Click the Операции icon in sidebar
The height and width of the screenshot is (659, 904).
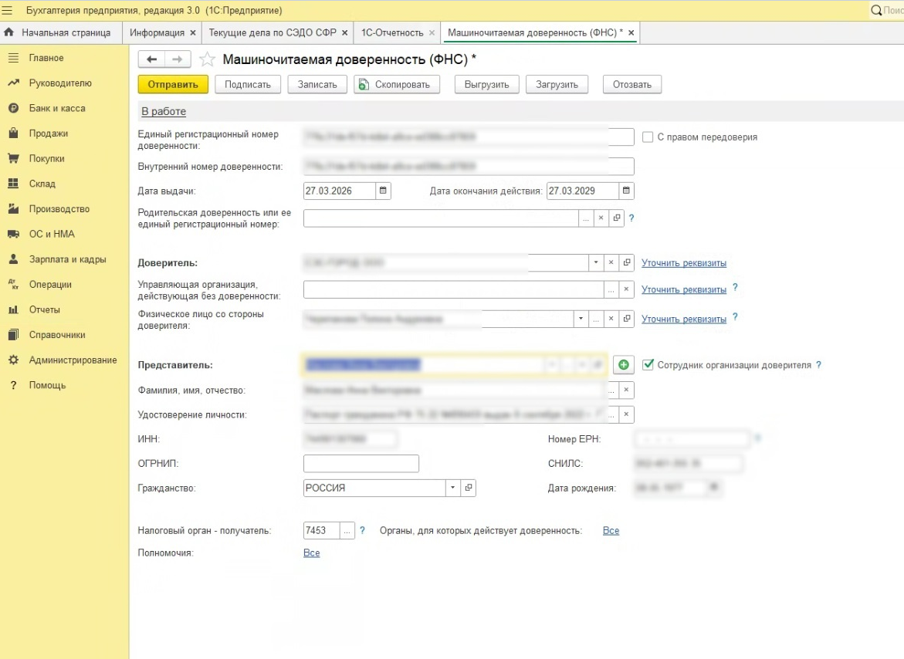(13, 284)
